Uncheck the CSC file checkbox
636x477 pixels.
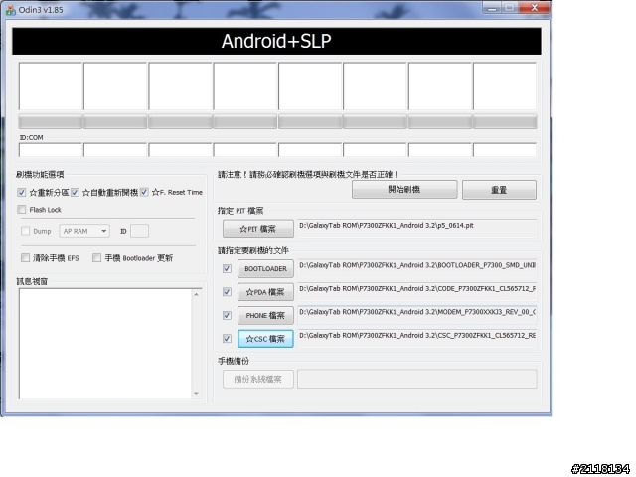point(228,338)
